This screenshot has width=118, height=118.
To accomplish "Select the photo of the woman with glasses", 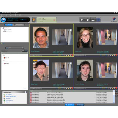I will click(x=85, y=37).
